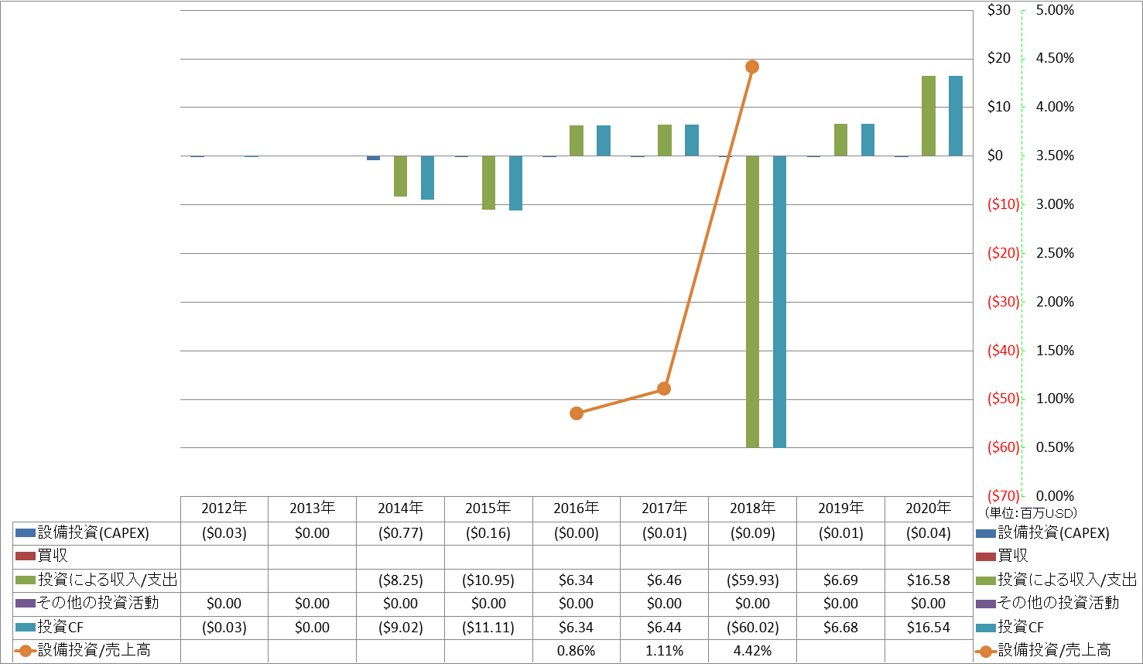Select the 4.42% 設備投資/売上高 cell
This screenshot has height=664, width=1143.
pos(752,651)
